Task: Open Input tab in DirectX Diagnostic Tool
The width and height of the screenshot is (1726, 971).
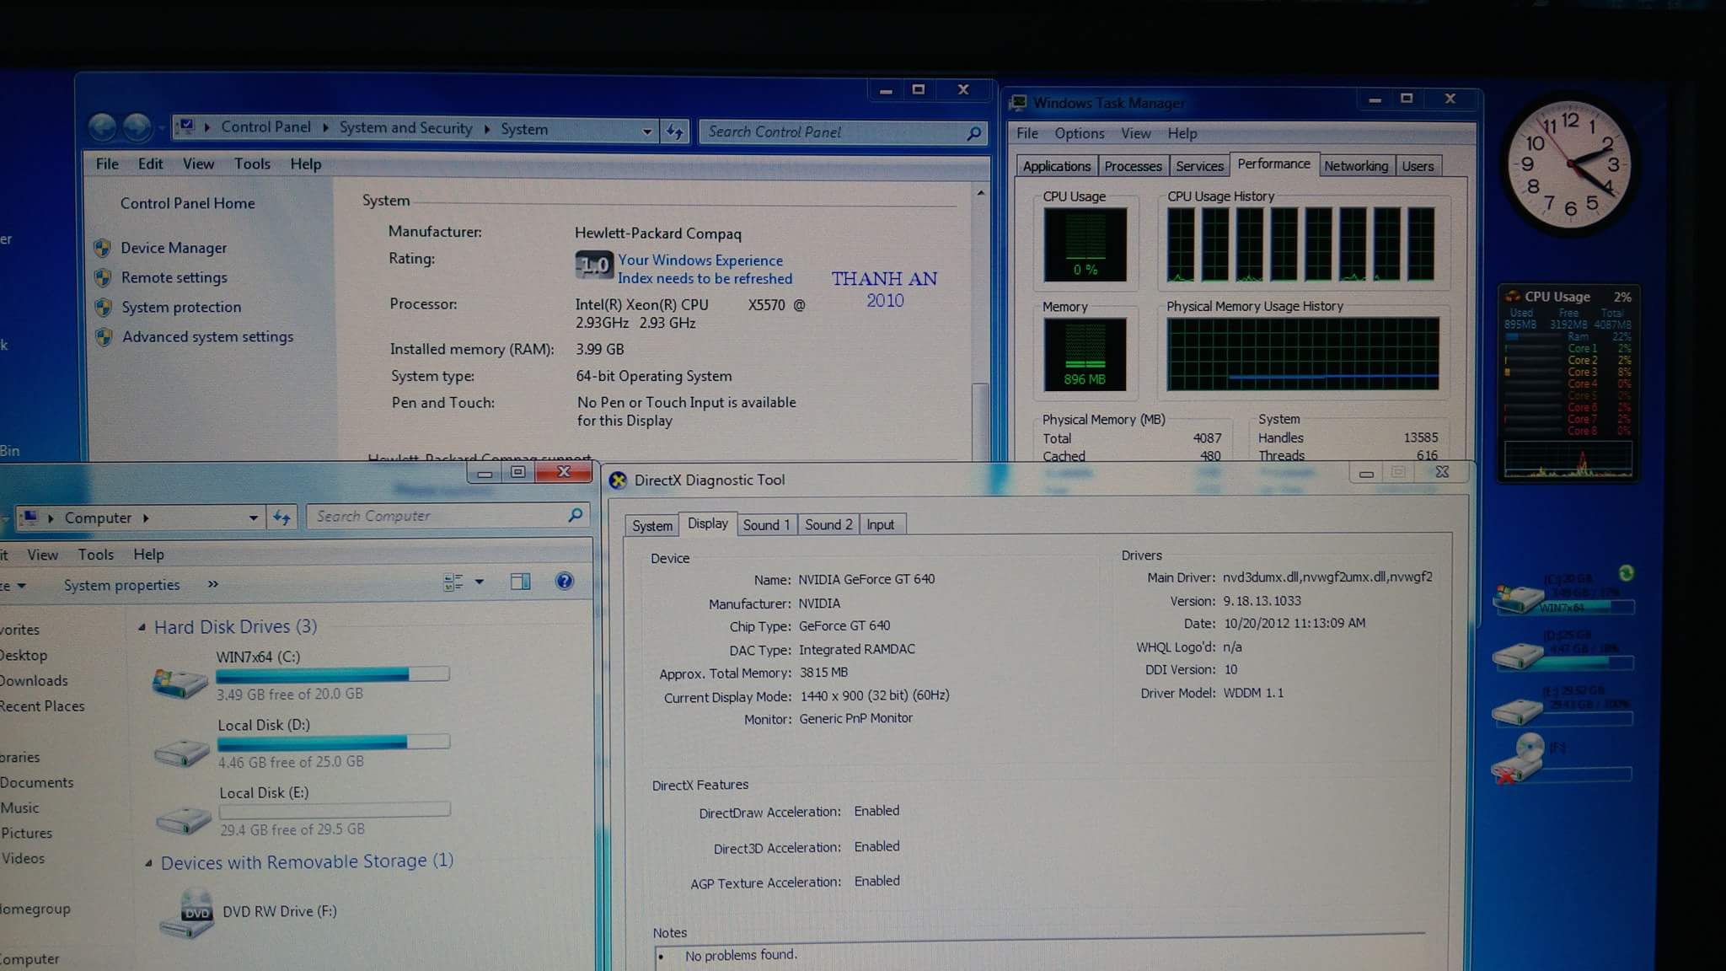Action: [880, 524]
